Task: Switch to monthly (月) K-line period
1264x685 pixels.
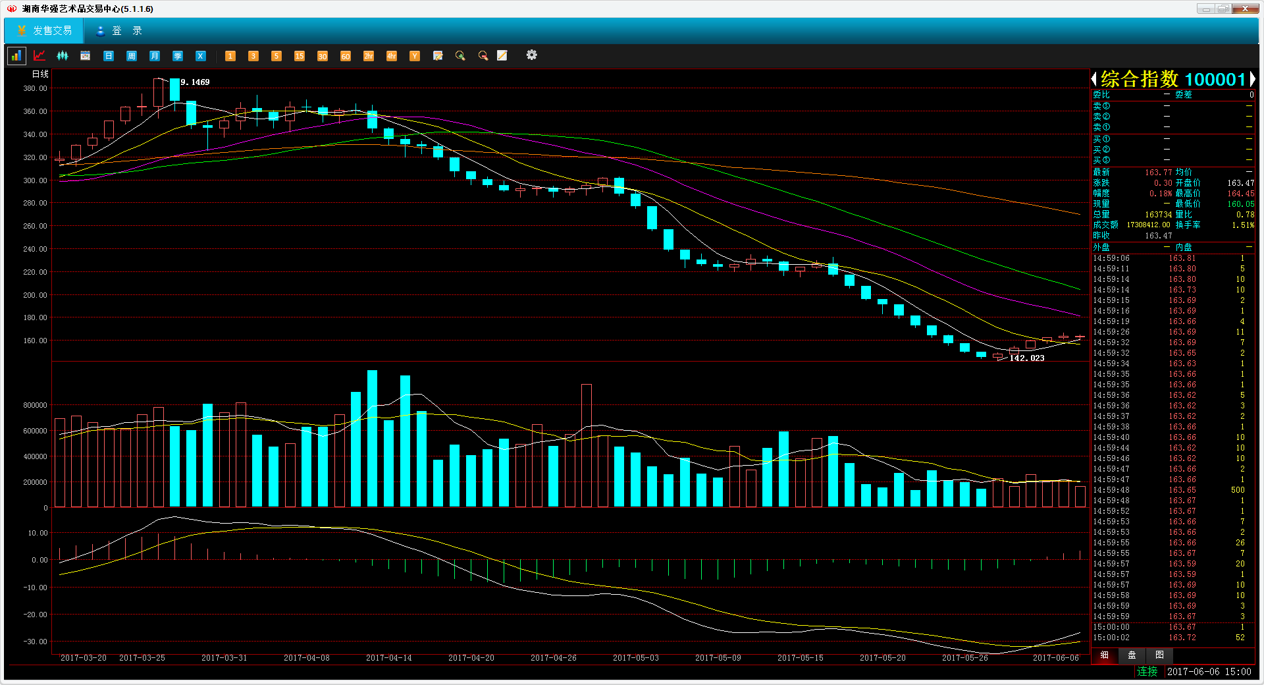Action: pyautogui.click(x=155, y=56)
